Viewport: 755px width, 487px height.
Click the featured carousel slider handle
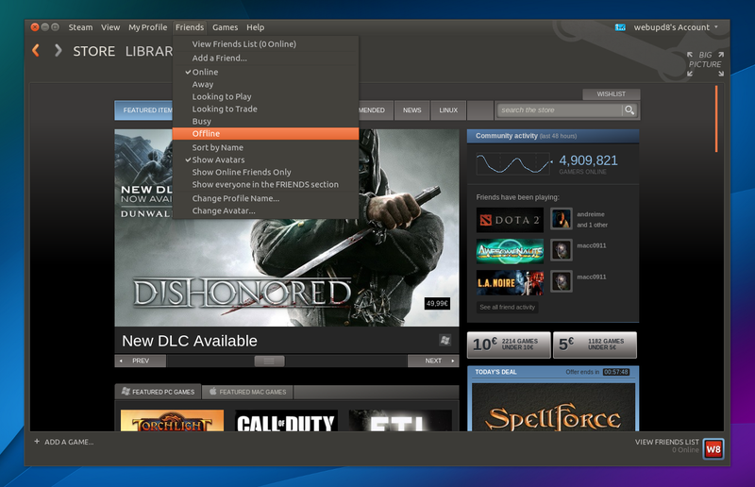(269, 361)
